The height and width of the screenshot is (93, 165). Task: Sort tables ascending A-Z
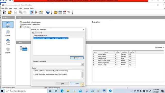point(32,12)
